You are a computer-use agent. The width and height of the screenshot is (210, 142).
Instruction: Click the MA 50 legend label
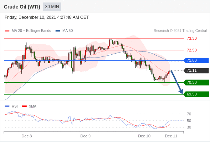pyautogui.click(x=68, y=31)
